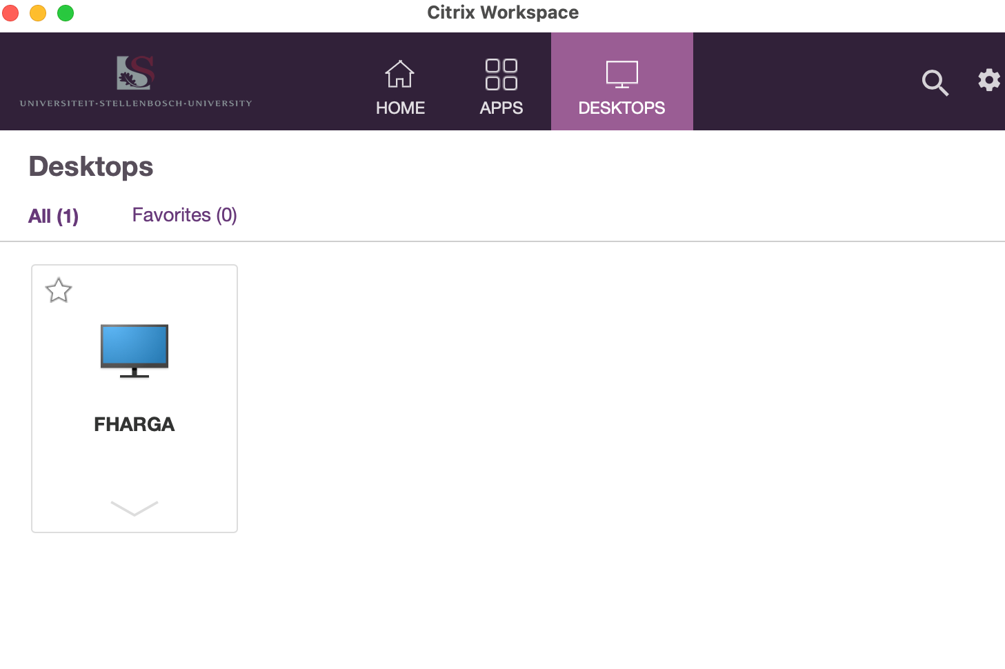Click the Citrix Workspace title bar text
The image size is (1005, 669).
click(503, 13)
